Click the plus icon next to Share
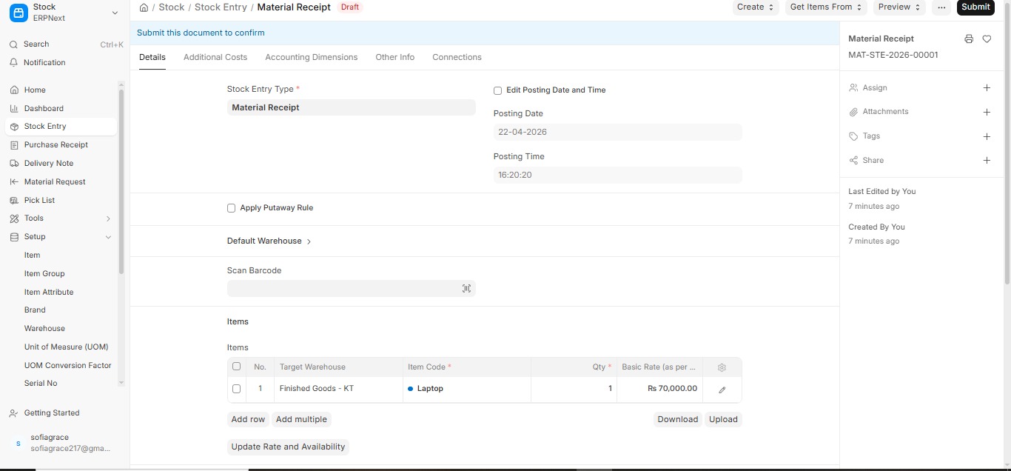 (x=987, y=161)
